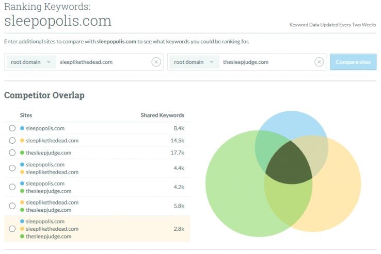The width and height of the screenshot is (381, 254).
Task: Click the blue sleepopolis.com Venn circle
Action: [x=292, y=124]
